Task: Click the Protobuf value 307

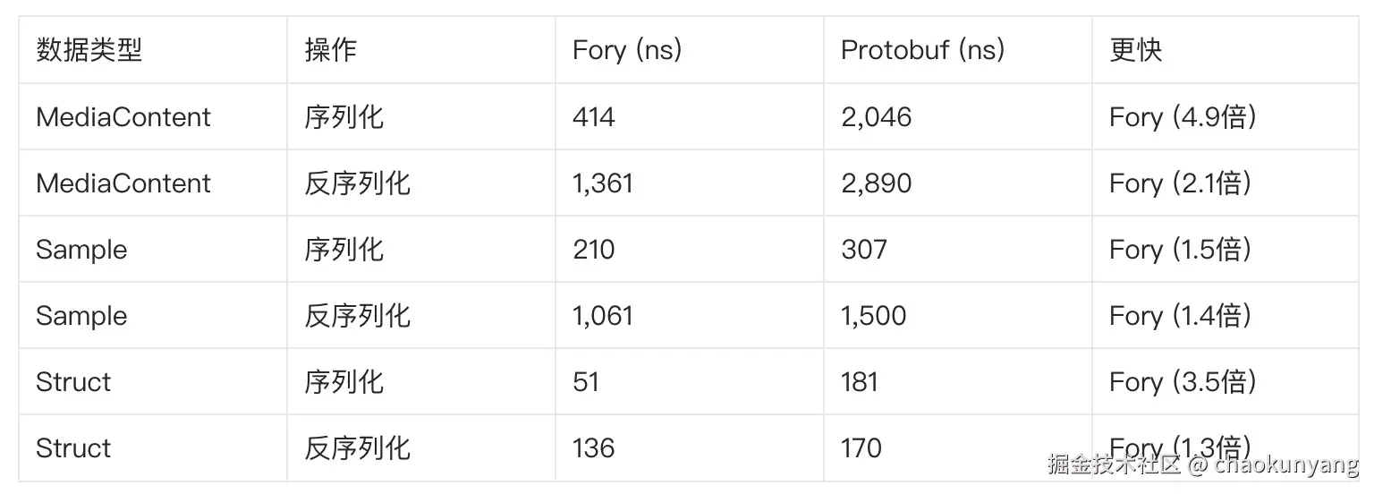Action: (x=864, y=250)
